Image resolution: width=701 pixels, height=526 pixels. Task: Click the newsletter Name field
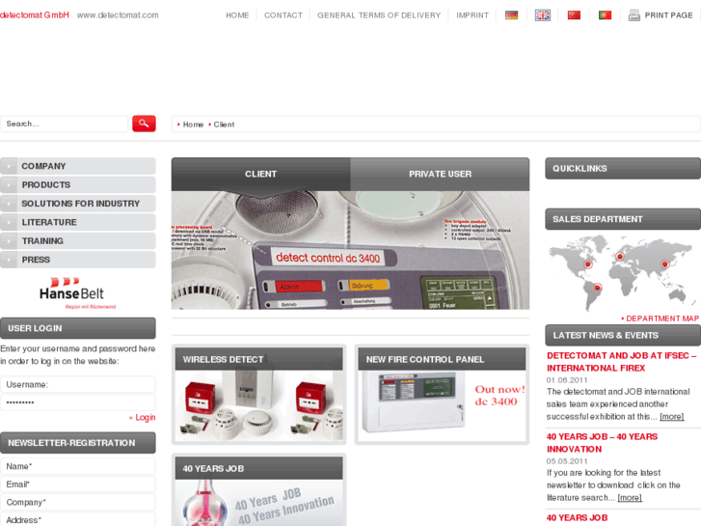point(78,466)
